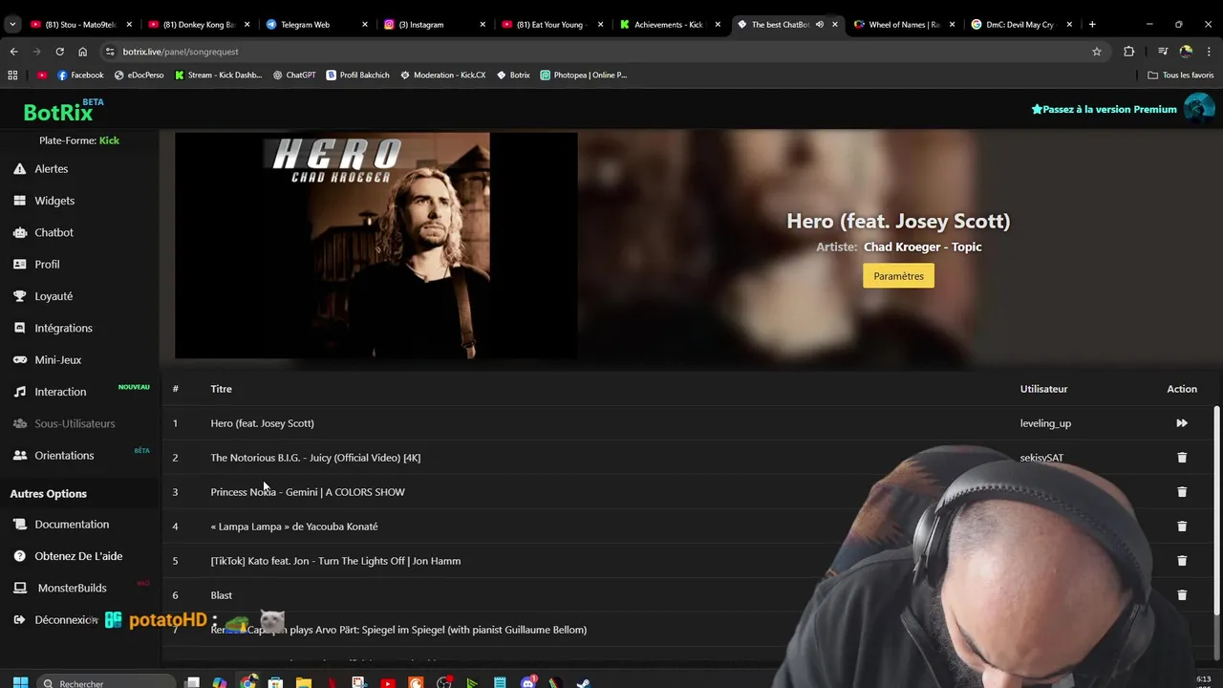Click the user profile avatar

tap(1198, 109)
